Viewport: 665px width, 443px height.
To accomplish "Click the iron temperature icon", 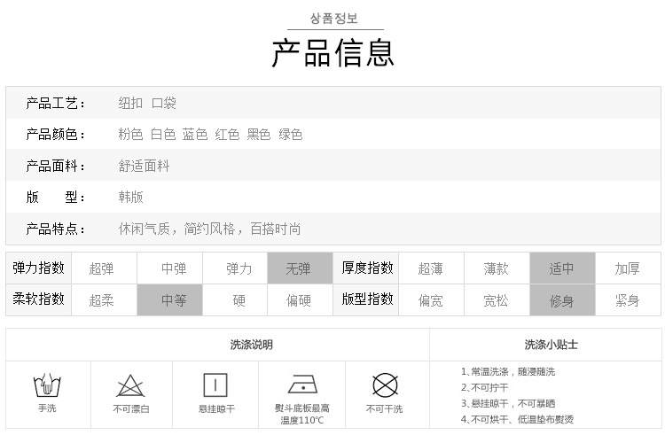I will [302, 385].
